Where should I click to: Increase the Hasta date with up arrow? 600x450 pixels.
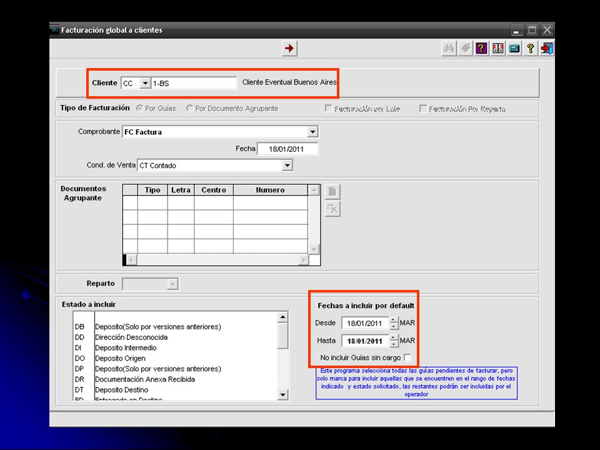394,338
